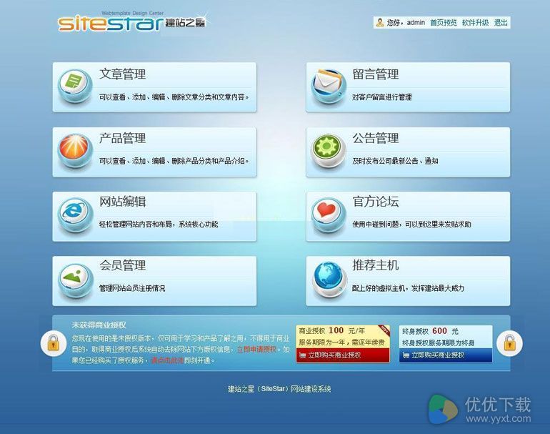
Task: Click red 立即购买商业授权 button for yearly license
Action: click(343, 355)
